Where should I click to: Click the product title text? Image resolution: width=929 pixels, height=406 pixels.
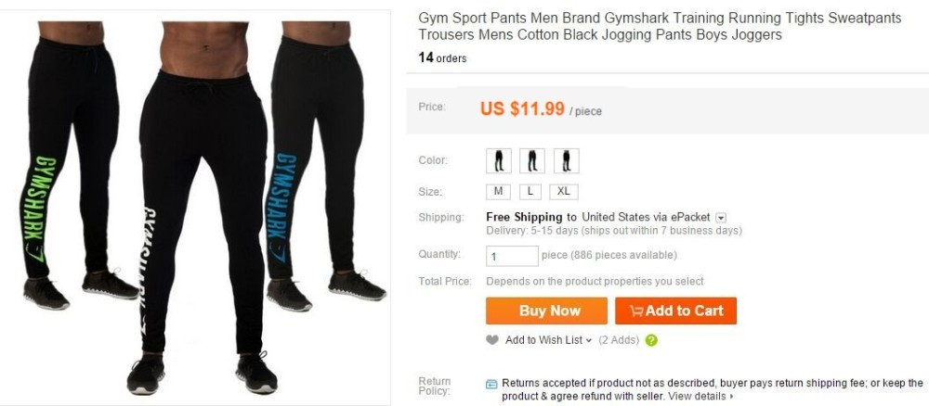[660, 27]
